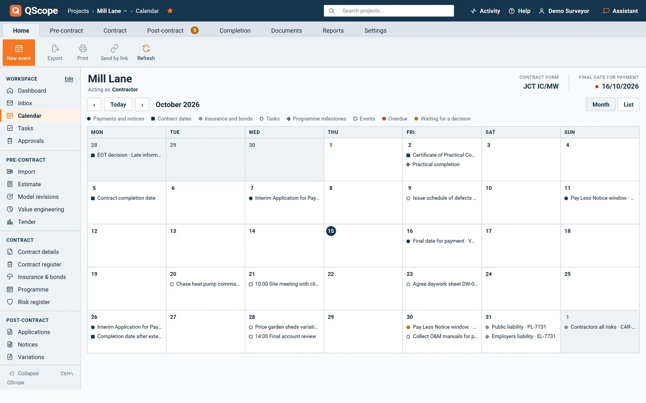Filter by Payments and notices legend

pyautogui.click(x=115, y=119)
